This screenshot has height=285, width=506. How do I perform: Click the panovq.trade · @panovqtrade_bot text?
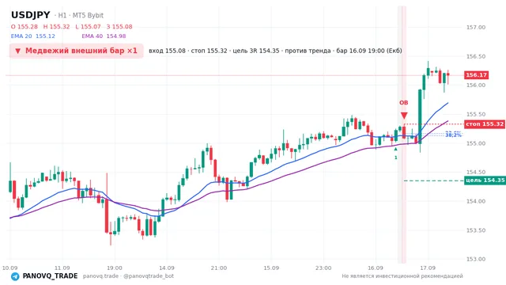pos(128,276)
